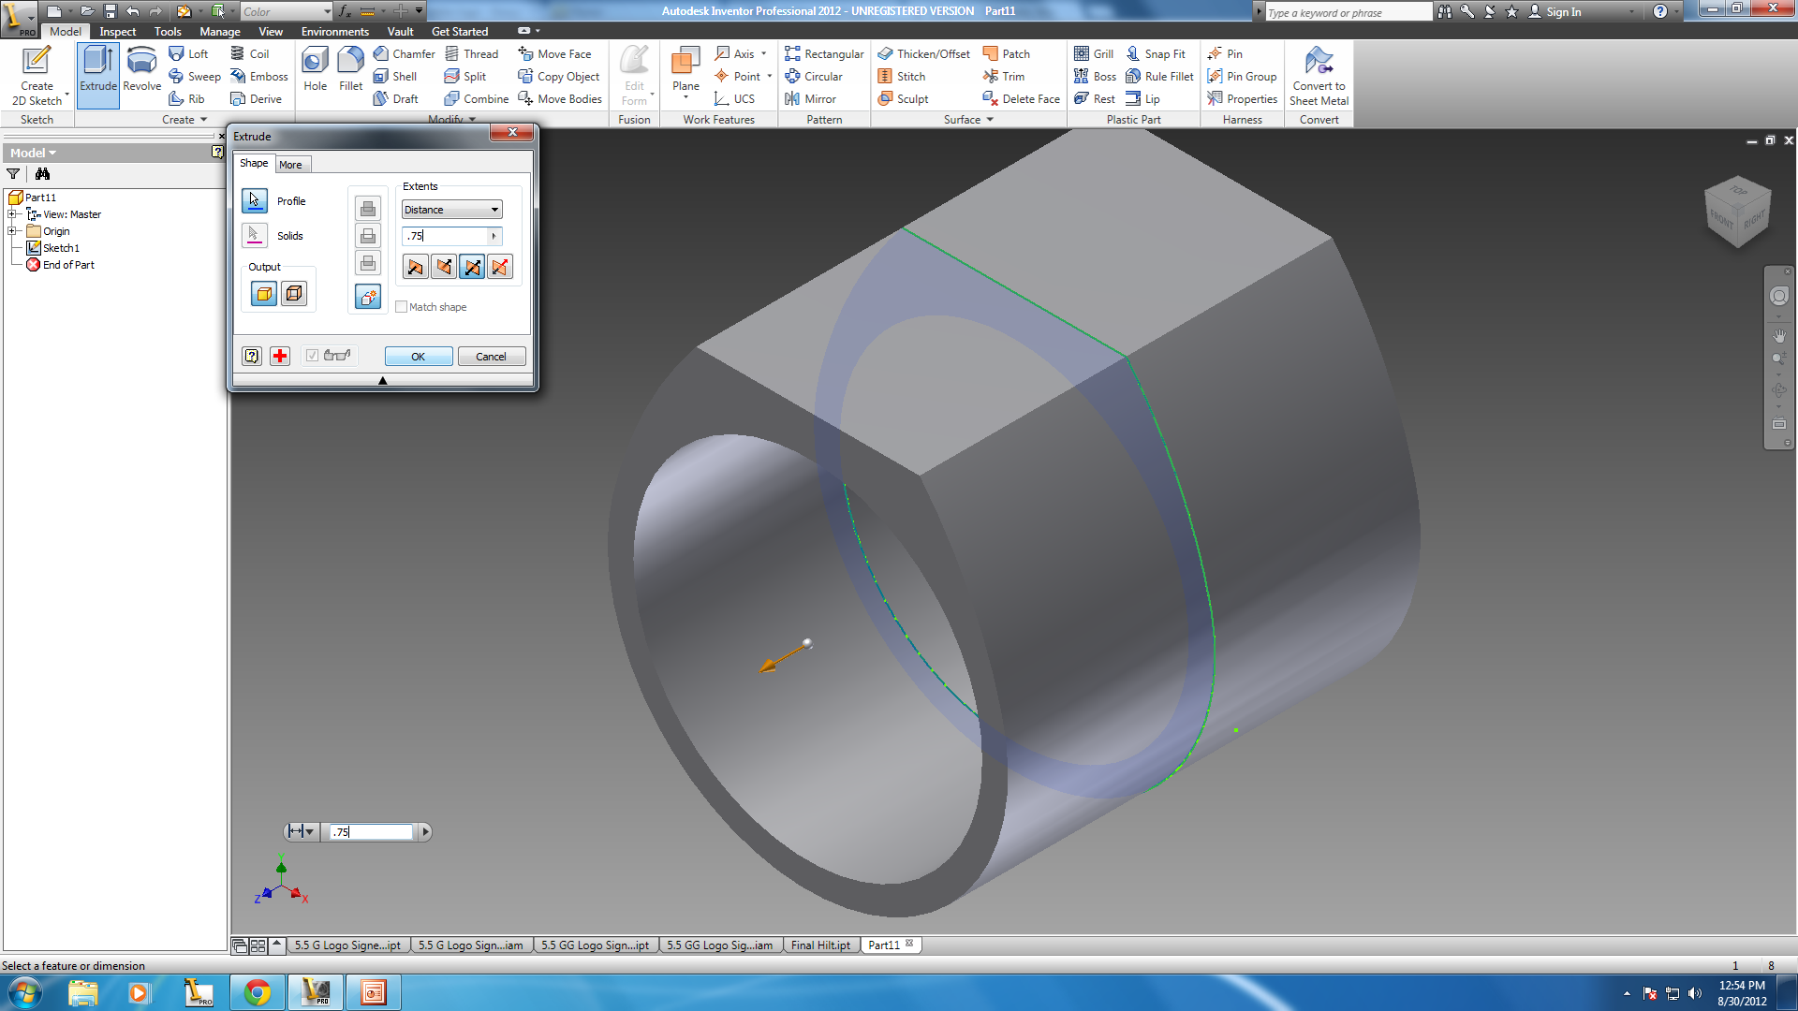
Task: Click the Create 2D Sketch icon
Action: point(37,75)
